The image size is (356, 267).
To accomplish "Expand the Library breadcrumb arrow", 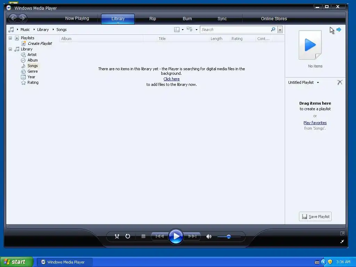I will point(34,30).
